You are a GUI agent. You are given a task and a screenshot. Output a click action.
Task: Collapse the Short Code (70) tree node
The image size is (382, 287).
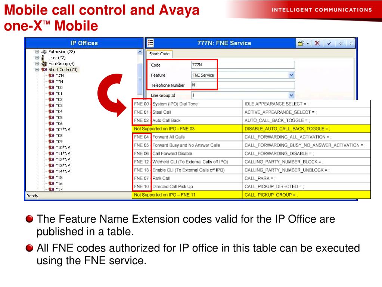coord(37,70)
